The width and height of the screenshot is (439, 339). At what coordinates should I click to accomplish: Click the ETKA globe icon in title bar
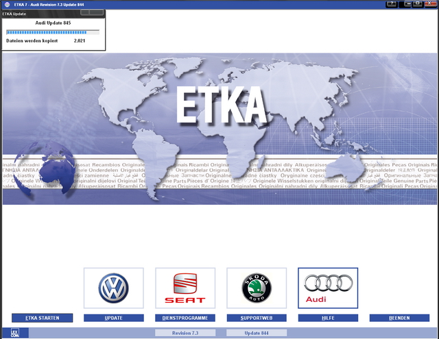pos(7,5)
